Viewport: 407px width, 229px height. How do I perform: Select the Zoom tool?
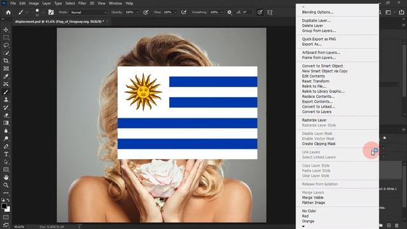pyautogui.click(x=6, y=185)
